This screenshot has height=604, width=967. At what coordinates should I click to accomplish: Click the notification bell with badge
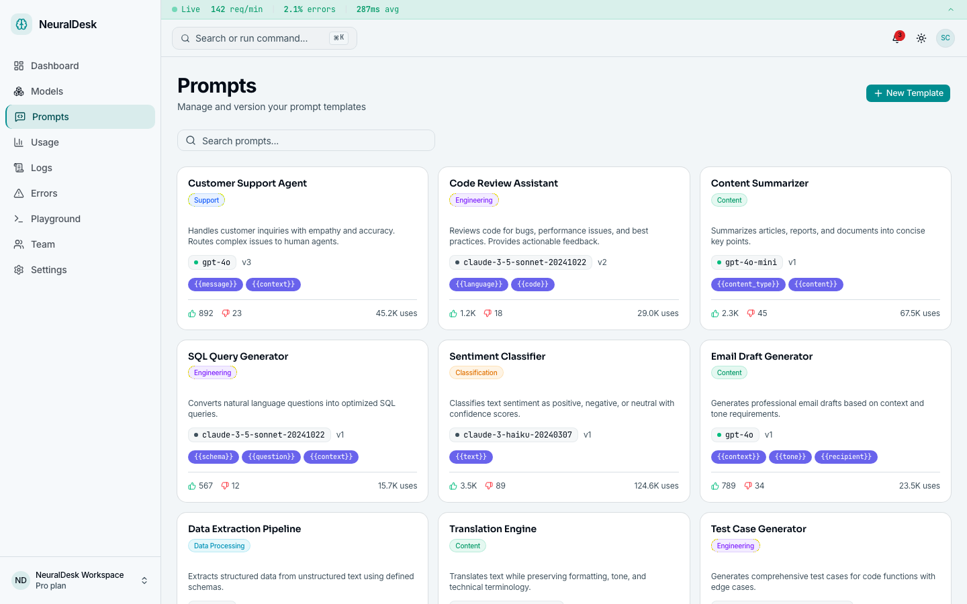pos(896,38)
